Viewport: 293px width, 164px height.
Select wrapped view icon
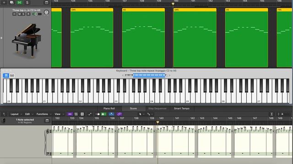click(x=76, y=114)
